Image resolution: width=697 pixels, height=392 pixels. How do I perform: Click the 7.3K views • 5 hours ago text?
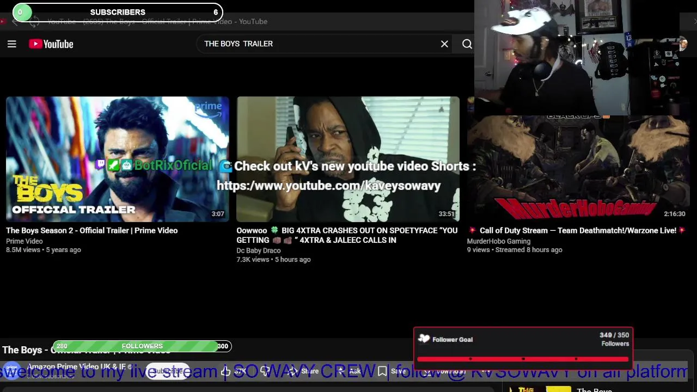(x=273, y=260)
